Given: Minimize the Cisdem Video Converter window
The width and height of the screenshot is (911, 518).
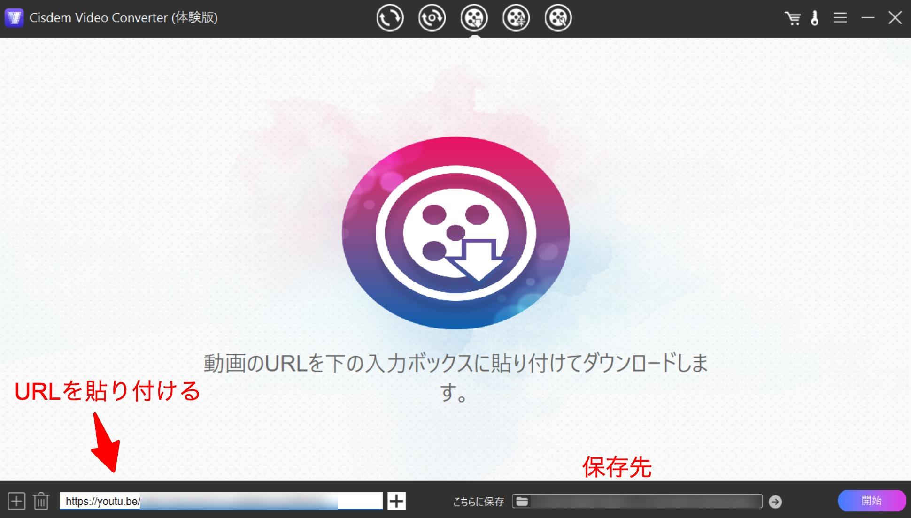Looking at the screenshot, I should [x=868, y=18].
